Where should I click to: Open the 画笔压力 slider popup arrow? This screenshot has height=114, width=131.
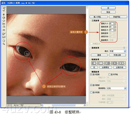pos(115,30)
